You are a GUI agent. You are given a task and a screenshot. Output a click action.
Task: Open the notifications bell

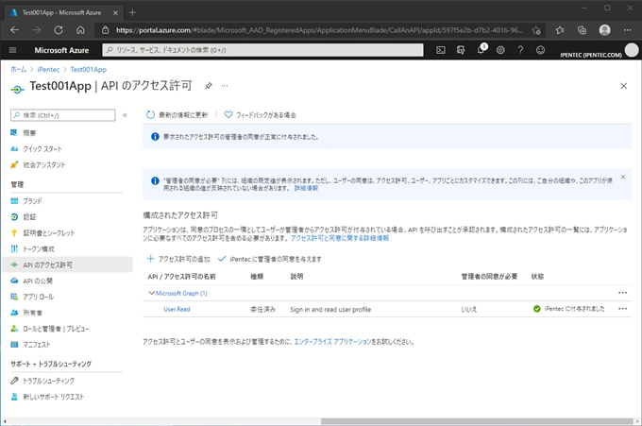pyautogui.click(x=481, y=50)
